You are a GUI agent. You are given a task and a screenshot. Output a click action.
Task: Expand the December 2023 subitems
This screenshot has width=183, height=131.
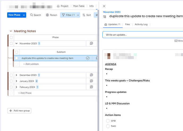point(16,75)
